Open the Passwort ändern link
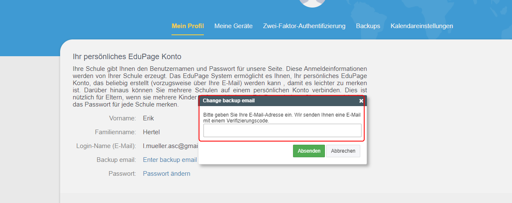 [x=166, y=174]
